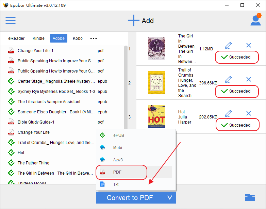Screen dimensions: 266x209
Task: Select Mobi output format
Action: (117, 148)
